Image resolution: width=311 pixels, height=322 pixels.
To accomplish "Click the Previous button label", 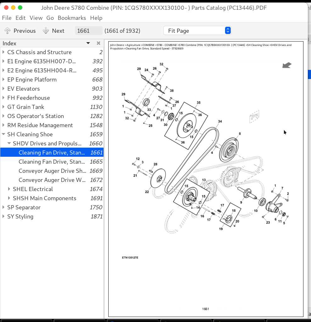I will pos(25,31).
